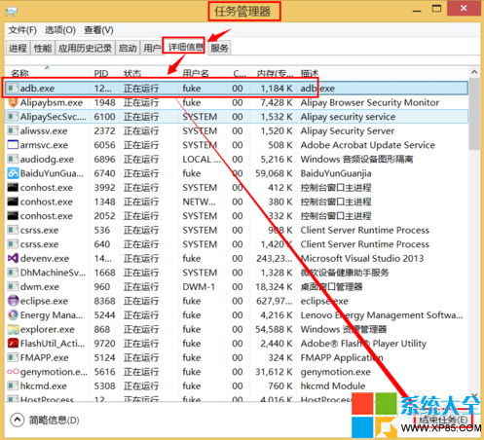Open the 查看(V) menu
This screenshot has height=440, width=484.
coord(98,30)
